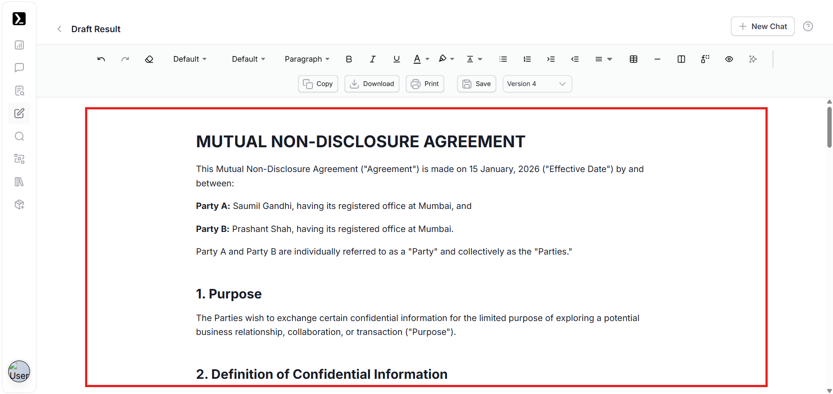Toggle italic formatting
Image resolution: width=833 pixels, height=394 pixels.
(x=372, y=59)
